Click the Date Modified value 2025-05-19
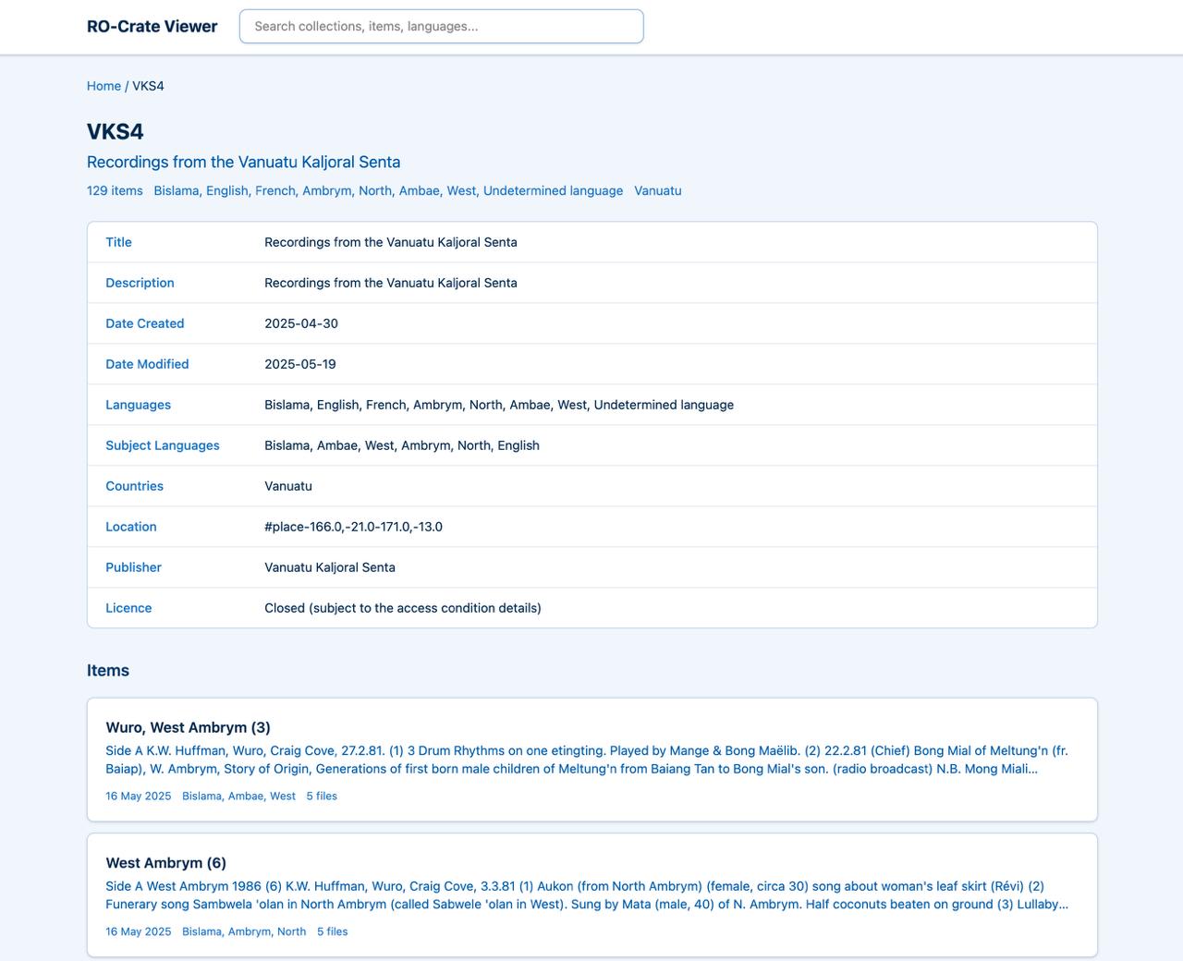The width and height of the screenshot is (1183, 961). click(300, 364)
